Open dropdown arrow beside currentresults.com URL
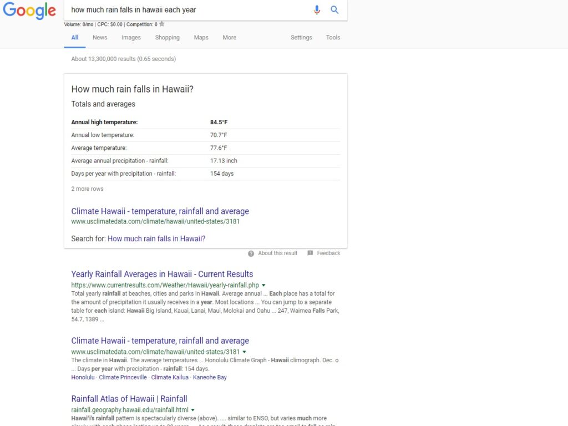 tap(263, 285)
